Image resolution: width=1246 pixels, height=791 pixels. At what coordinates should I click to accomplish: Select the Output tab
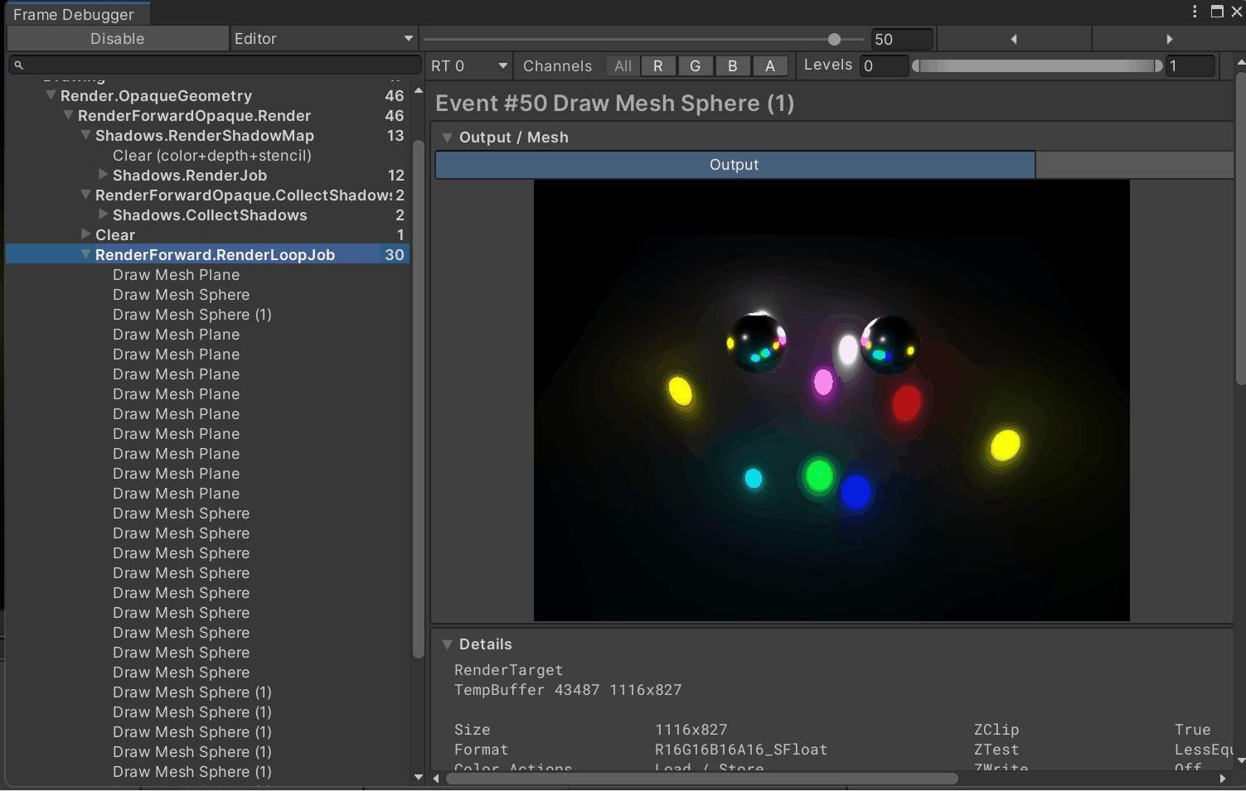pos(735,165)
